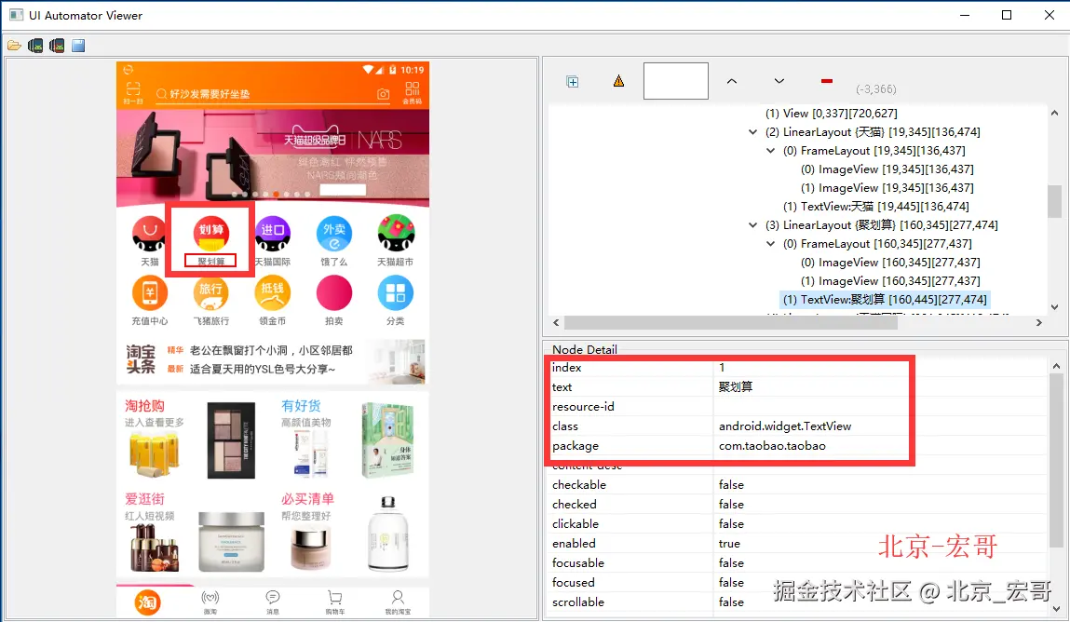Click the 淘抢购 section title

coord(144,406)
